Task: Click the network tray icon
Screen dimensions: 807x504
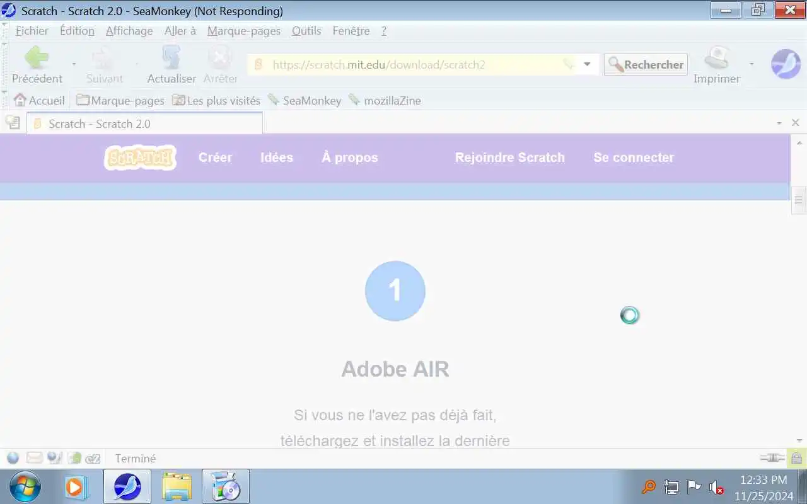Action: pyautogui.click(x=671, y=487)
